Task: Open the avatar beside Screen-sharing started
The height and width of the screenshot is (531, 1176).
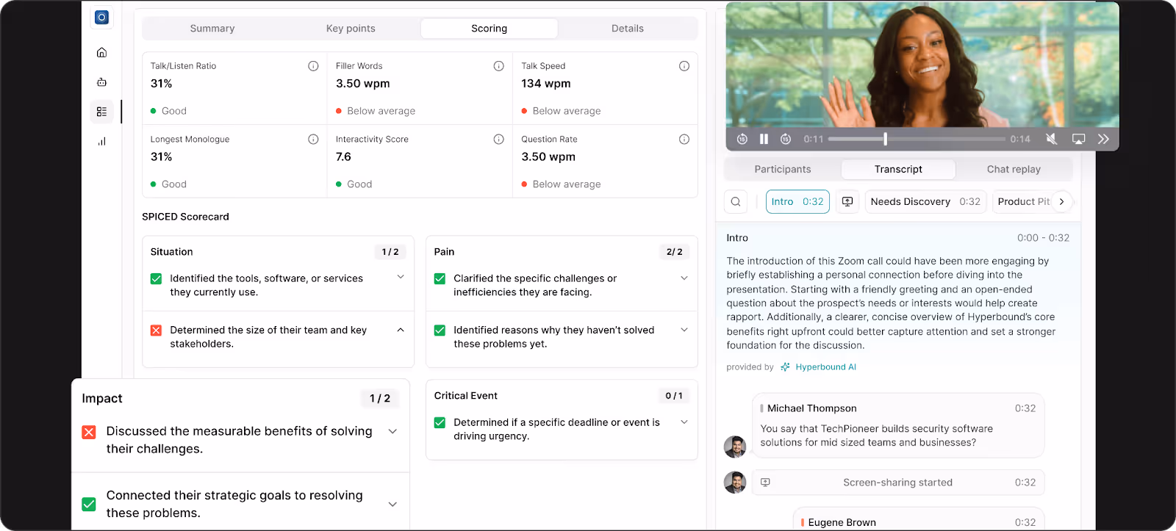Action: tap(735, 483)
